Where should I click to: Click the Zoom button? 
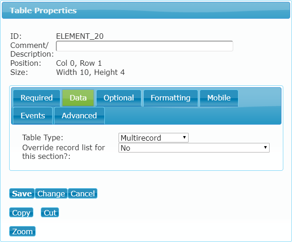pos(22,231)
